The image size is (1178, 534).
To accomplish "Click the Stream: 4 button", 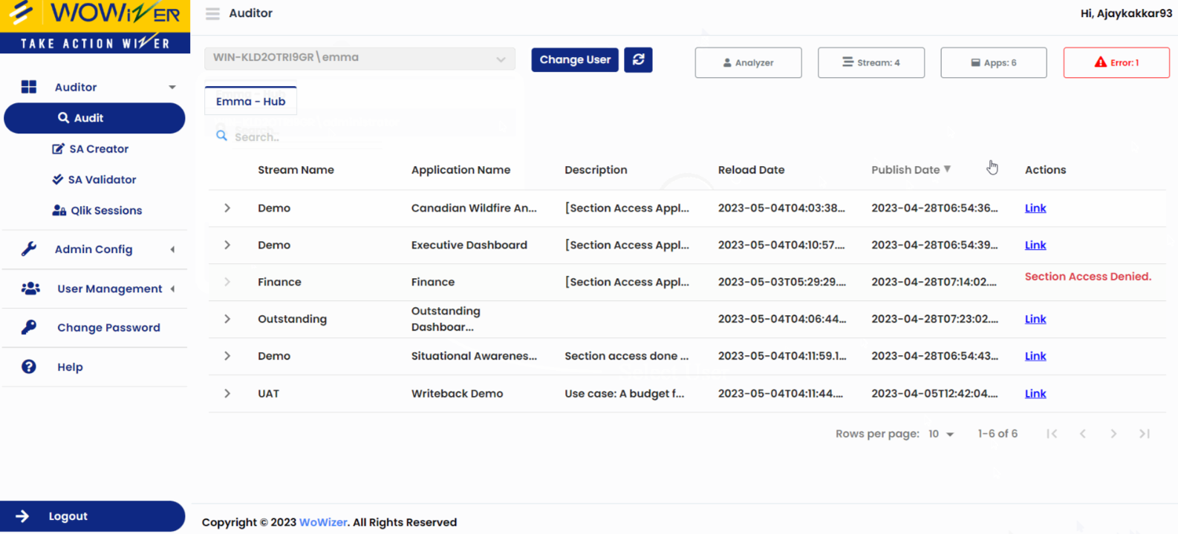I will 871,62.
